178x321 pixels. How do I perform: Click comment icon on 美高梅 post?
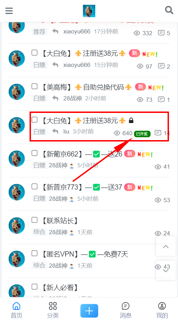click(161, 100)
